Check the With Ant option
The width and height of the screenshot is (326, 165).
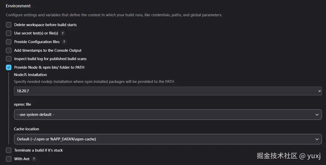pos(9,159)
